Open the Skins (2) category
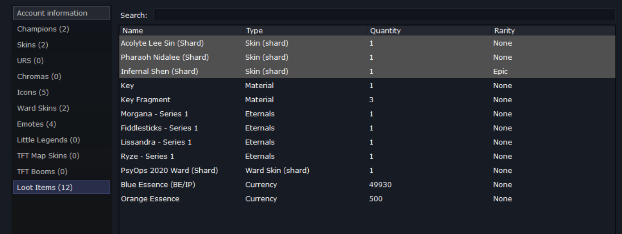This screenshot has height=234, width=622. [61, 45]
